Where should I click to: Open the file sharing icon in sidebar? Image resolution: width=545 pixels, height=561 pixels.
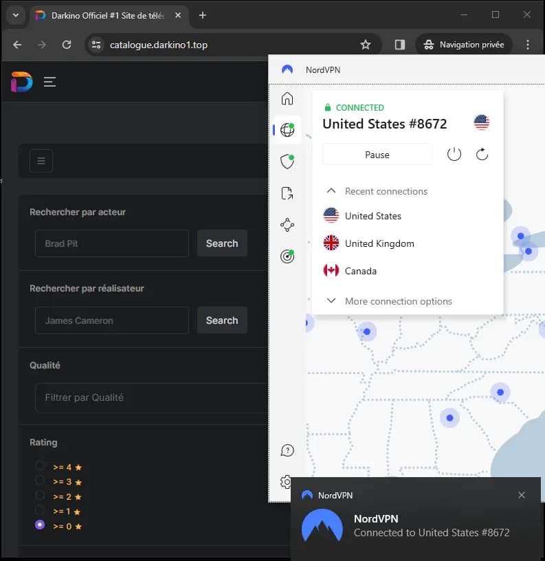click(287, 193)
